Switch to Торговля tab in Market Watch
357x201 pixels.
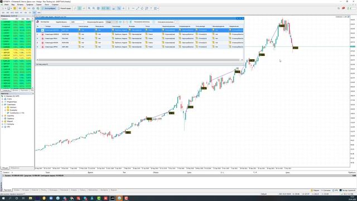(24, 90)
